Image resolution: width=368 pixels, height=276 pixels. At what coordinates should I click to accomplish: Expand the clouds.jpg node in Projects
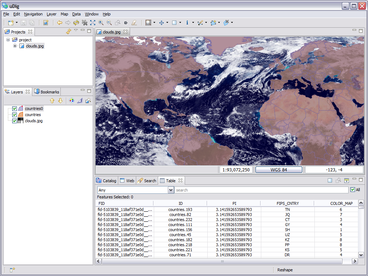(x=15, y=46)
